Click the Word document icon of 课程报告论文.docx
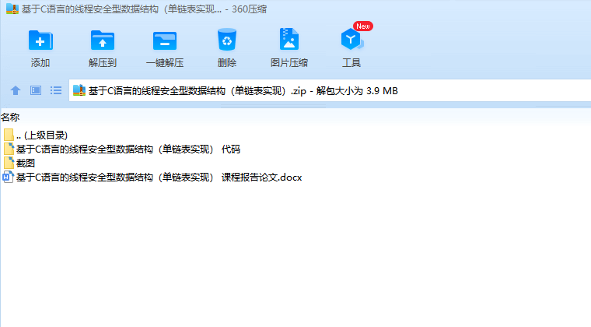 (8, 177)
